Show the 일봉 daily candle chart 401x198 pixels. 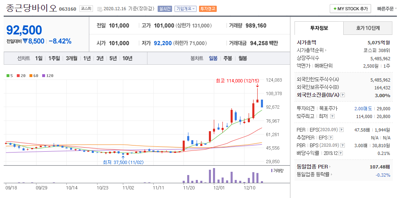point(213,58)
